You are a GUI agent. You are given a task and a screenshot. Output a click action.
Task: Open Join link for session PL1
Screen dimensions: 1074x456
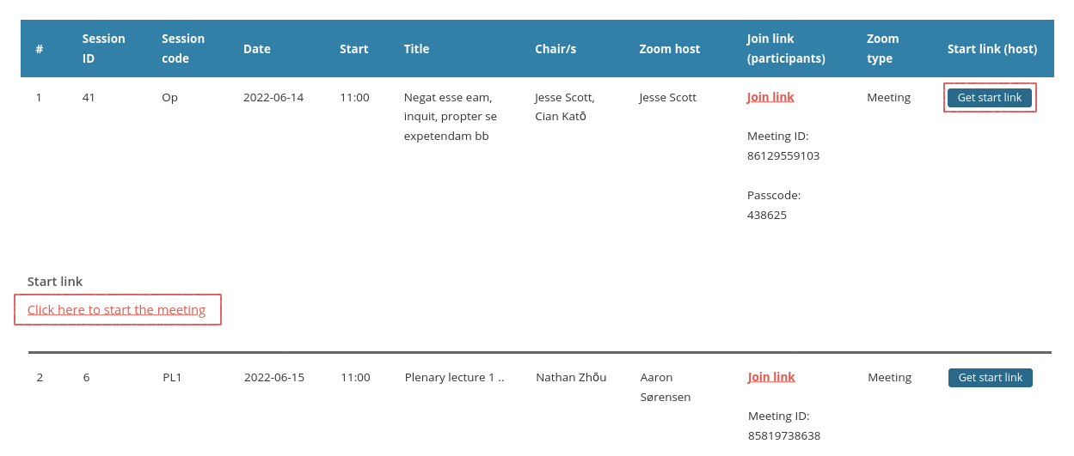771,377
